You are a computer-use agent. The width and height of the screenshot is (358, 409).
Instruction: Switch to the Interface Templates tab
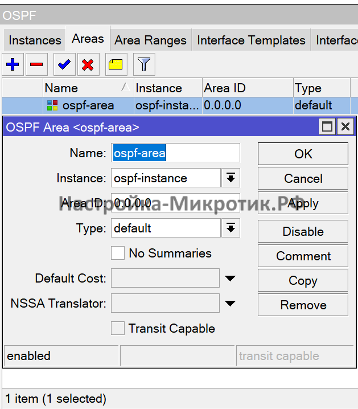pyautogui.click(x=251, y=40)
